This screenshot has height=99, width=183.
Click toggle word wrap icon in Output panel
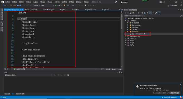coord(68,75)
